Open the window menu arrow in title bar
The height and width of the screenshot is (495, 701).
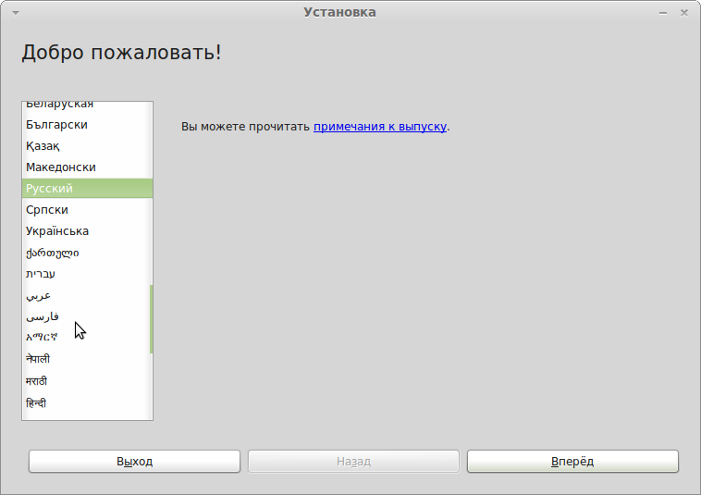point(16,13)
